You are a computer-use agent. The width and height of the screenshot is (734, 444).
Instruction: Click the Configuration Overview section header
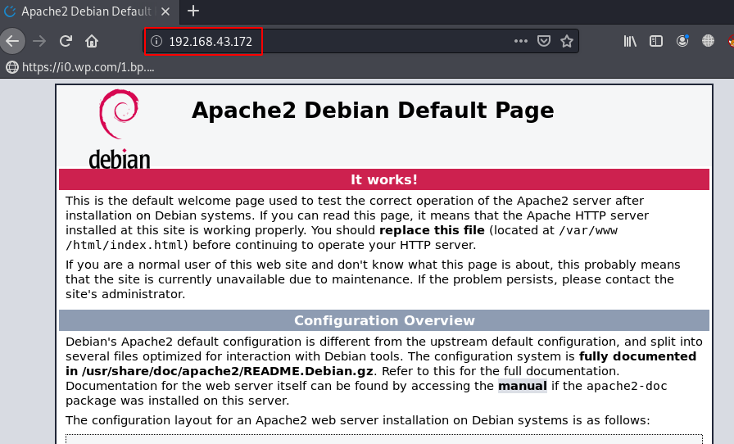click(384, 320)
